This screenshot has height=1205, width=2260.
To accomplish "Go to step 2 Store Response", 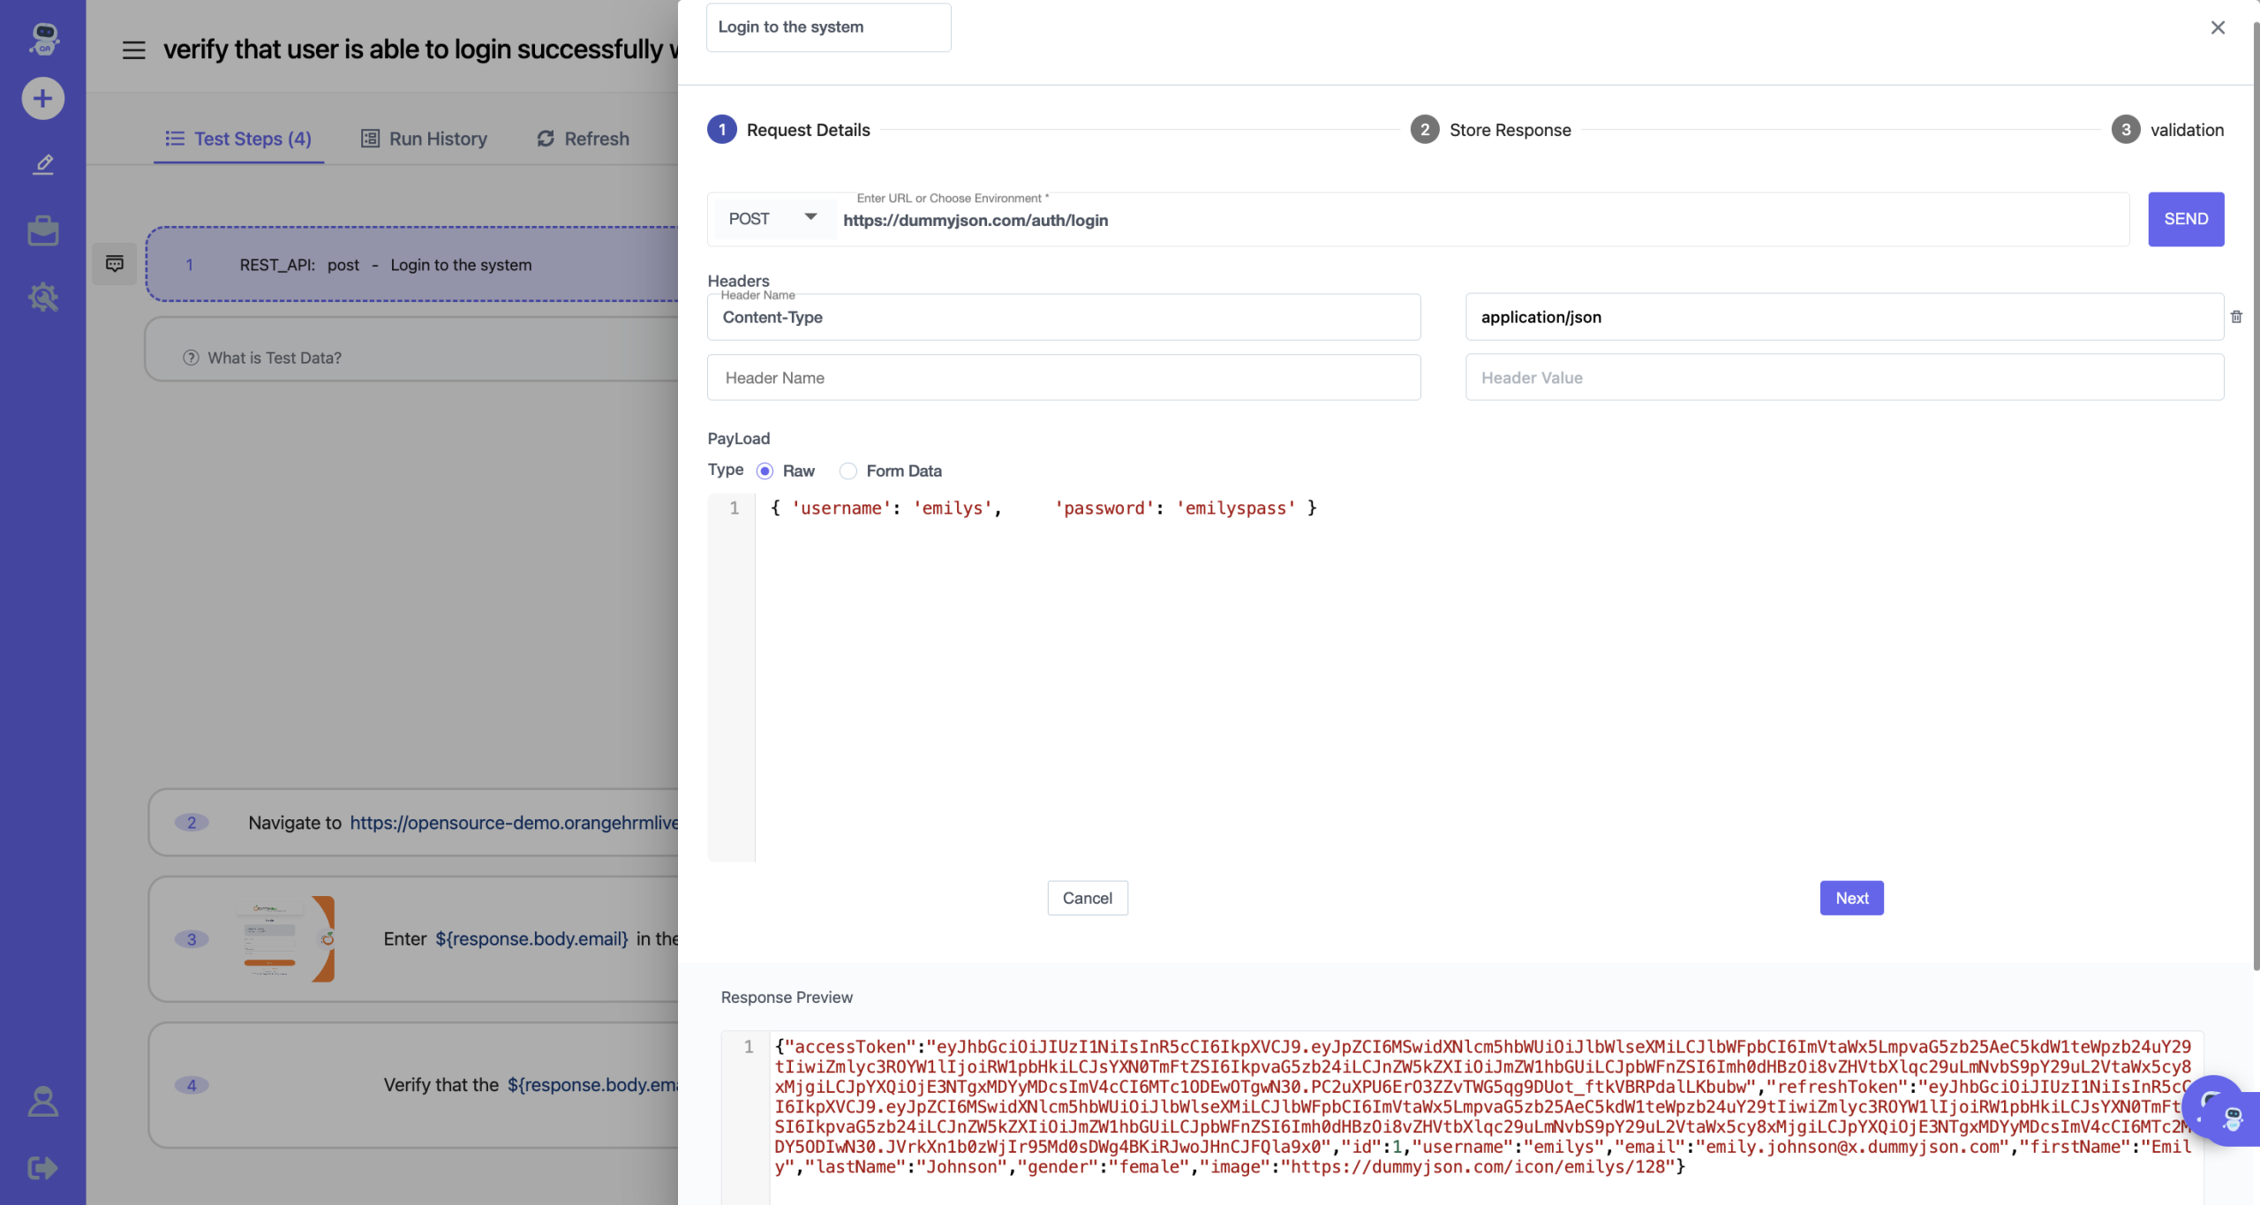I will coord(1490,130).
